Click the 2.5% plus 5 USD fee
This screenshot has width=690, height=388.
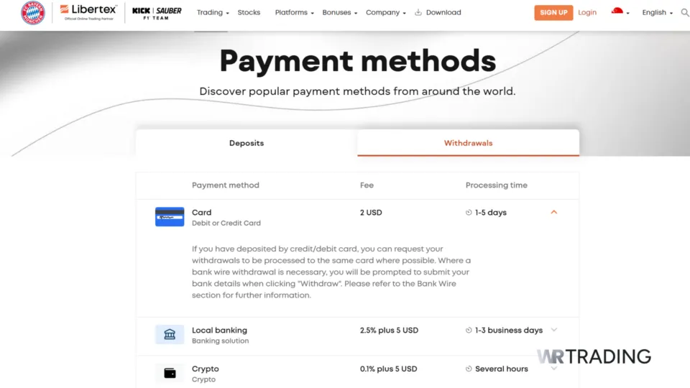(389, 331)
